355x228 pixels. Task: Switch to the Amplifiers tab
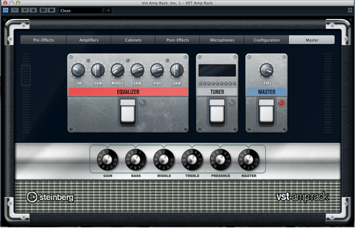click(x=88, y=40)
